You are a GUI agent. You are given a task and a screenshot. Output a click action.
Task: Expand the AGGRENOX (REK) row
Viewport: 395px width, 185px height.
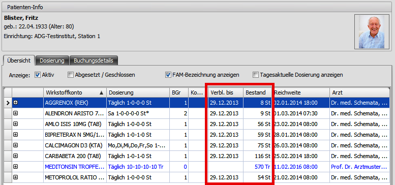[x=16, y=103]
